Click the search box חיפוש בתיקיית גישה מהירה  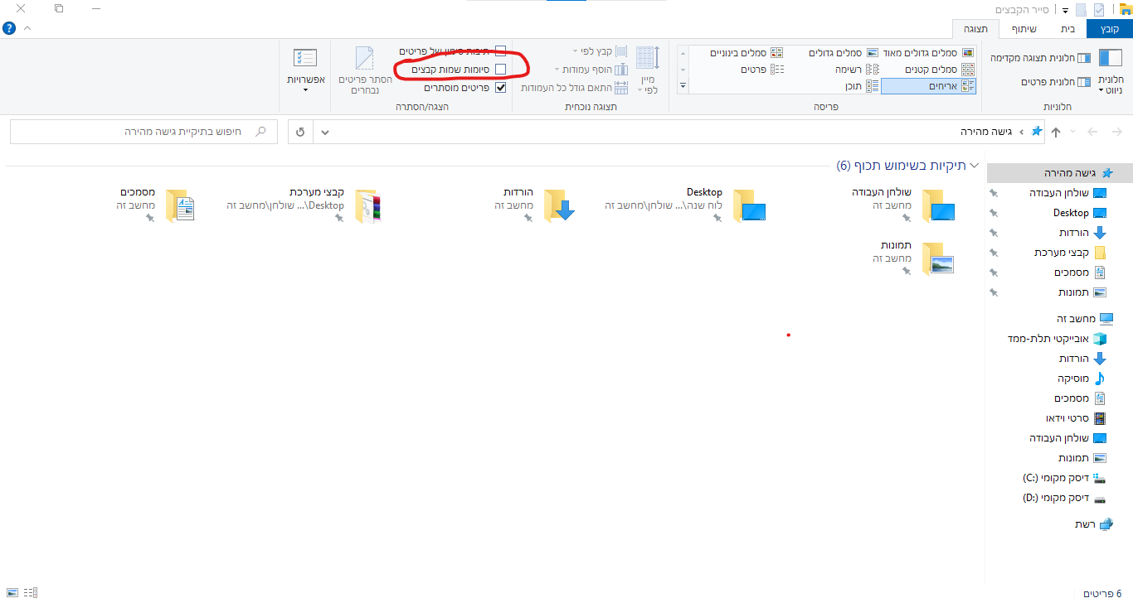coord(143,132)
